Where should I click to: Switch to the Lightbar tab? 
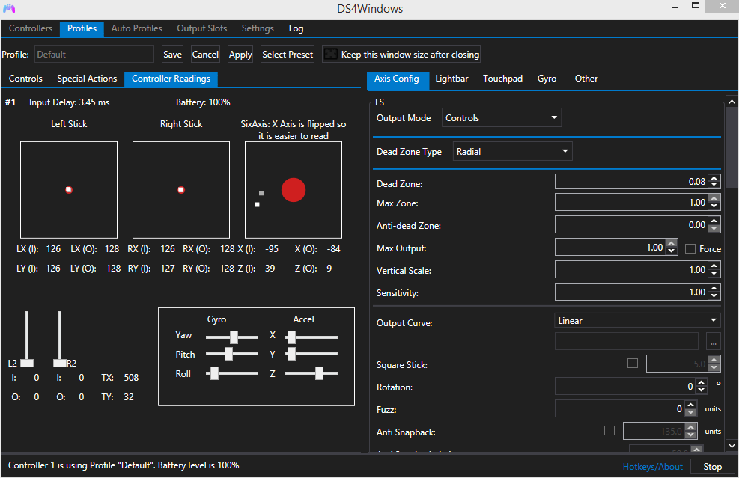(x=451, y=79)
